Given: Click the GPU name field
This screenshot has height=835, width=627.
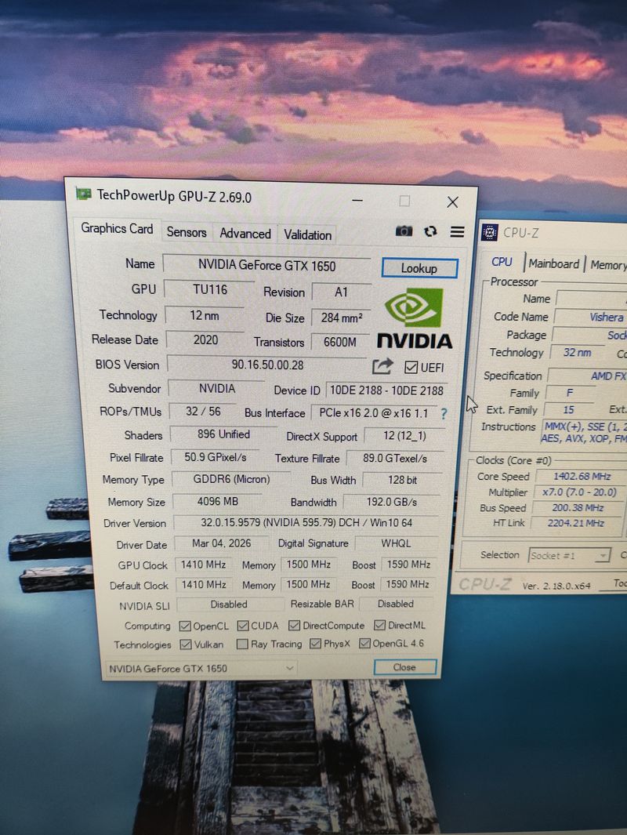Looking at the screenshot, I should click(267, 265).
